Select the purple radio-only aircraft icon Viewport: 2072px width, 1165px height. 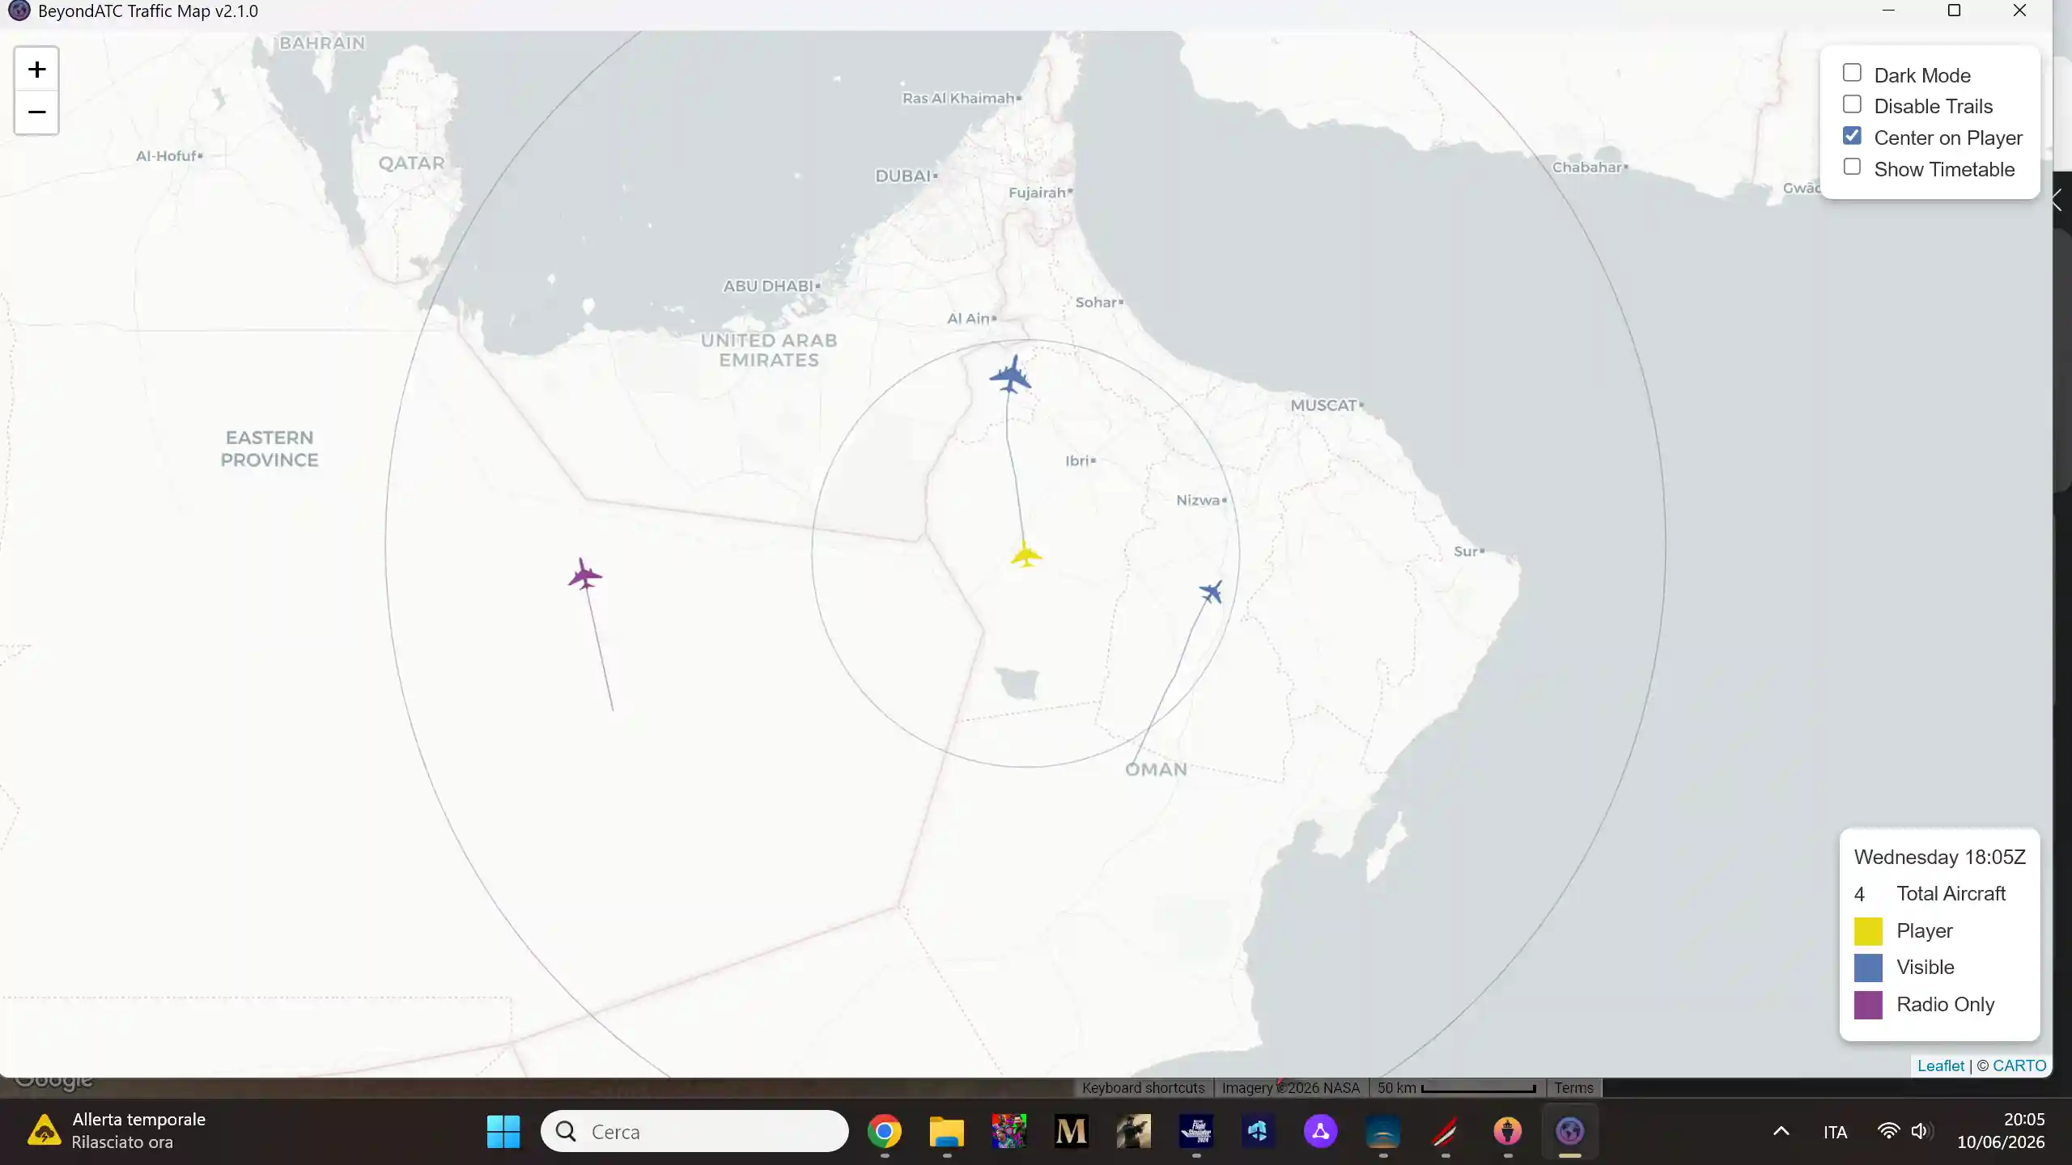(584, 574)
